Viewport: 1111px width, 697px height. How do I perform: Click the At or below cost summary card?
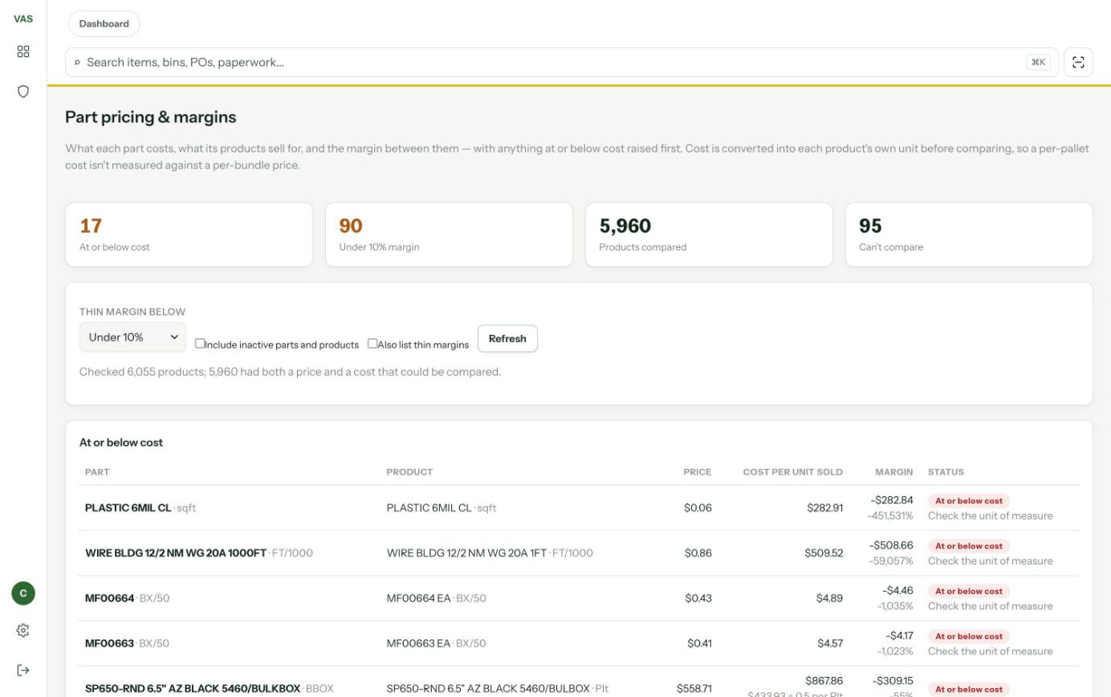[189, 234]
